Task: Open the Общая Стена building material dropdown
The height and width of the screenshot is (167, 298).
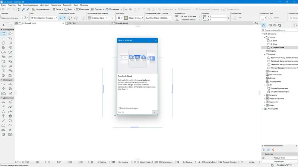Action: tap(134, 18)
